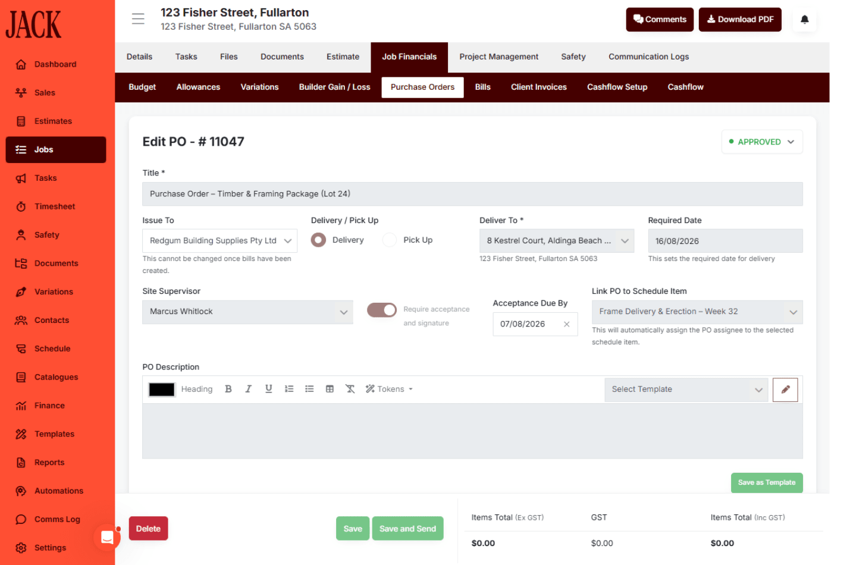Open the Select Template dropdown

(686, 390)
